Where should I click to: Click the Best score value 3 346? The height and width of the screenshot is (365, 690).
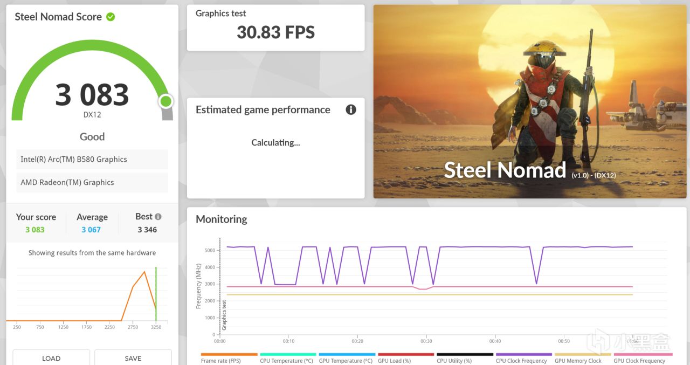click(x=147, y=230)
